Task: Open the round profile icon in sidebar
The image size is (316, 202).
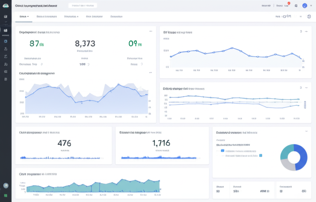Action: 6,185
